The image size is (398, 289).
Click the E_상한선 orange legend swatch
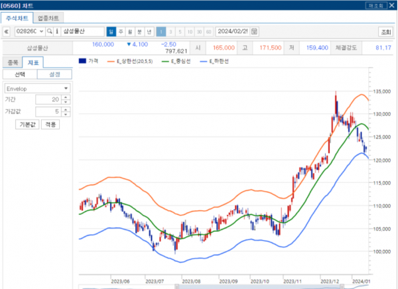pyautogui.click(x=111, y=62)
